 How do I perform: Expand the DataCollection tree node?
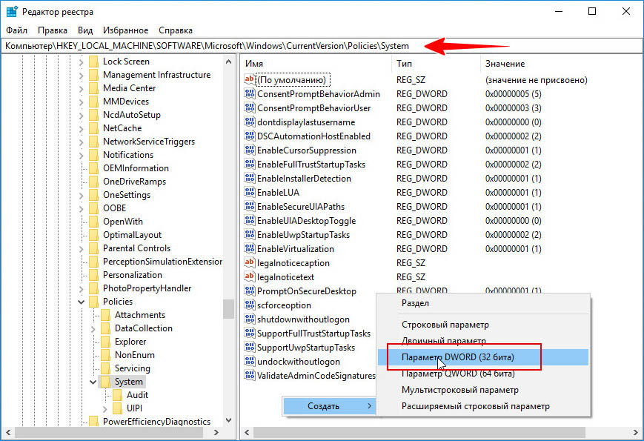click(93, 328)
